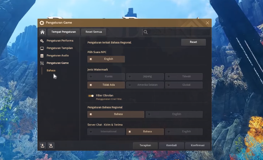The width and height of the screenshot is (263, 160).
Task: Choose Jepang watermark type
Action: tap(145, 77)
